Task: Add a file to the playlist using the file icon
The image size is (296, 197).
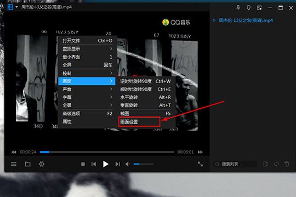Action: click(266, 164)
